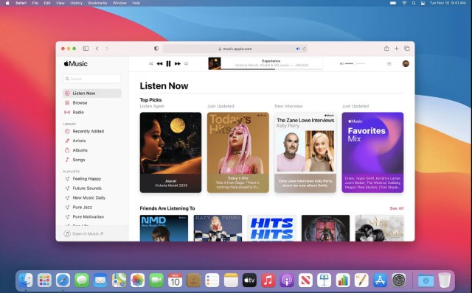Image resolution: width=472 pixels, height=293 pixels.
Task: Open the HITS HITS playlist thumbnail
Action: tap(272, 228)
